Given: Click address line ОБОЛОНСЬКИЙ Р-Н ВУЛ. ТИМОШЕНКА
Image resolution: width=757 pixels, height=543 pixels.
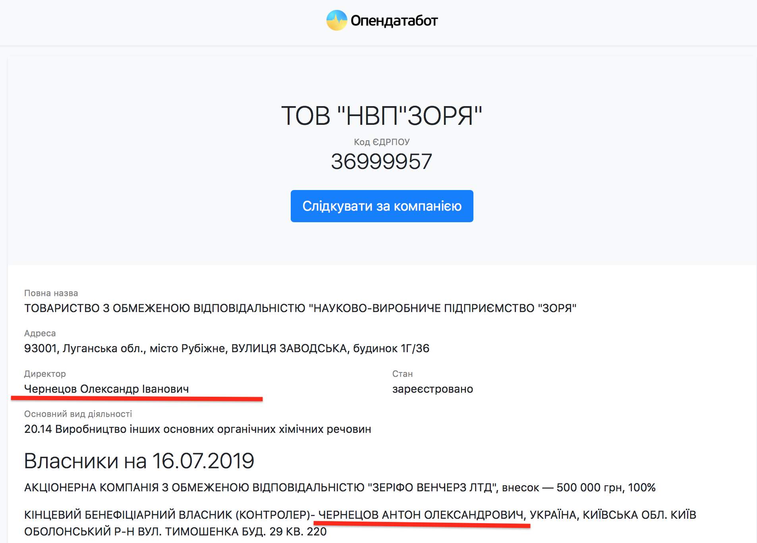Looking at the screenshot, I should point(175,531).
